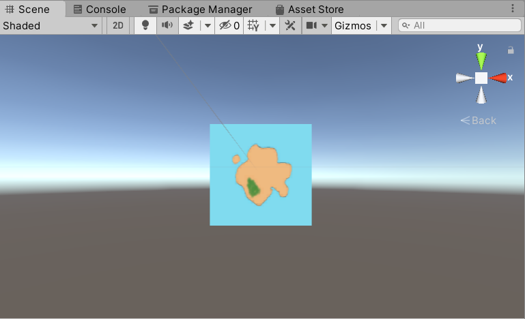The image size is (525, 319).
Task: Toggle scene audio speaker icon
Action: [167, 26]
